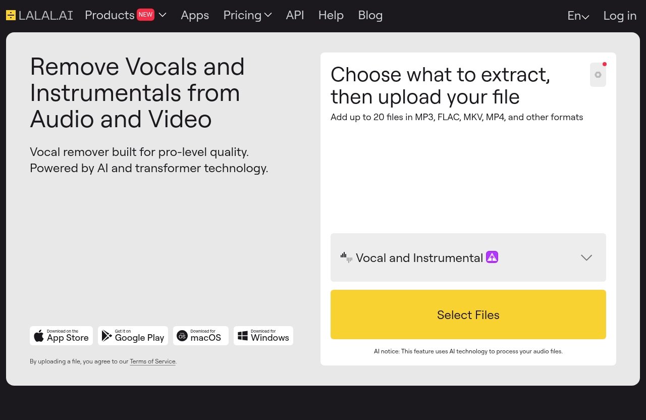Open the Vocal and Instrumental stem dropdown
646x420 pixels.
(x=468, y=257)
